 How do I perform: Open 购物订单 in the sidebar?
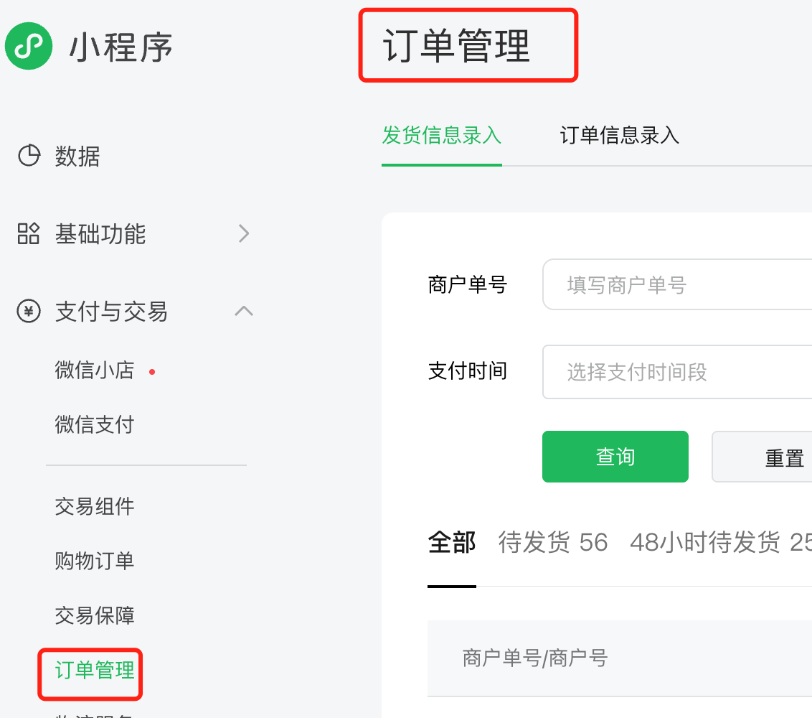click(95, 561)
